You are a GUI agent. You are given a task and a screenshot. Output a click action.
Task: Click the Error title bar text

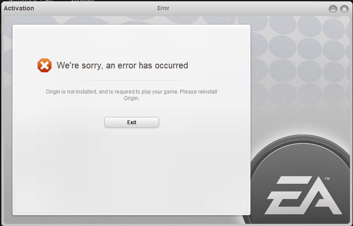click(x=163, y=8)
